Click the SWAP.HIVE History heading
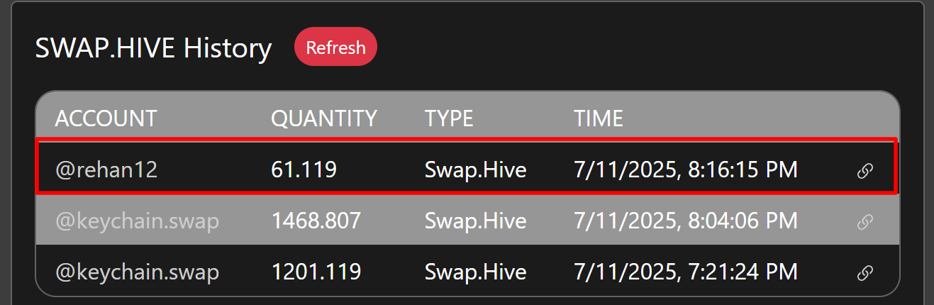 click(153, 48)
